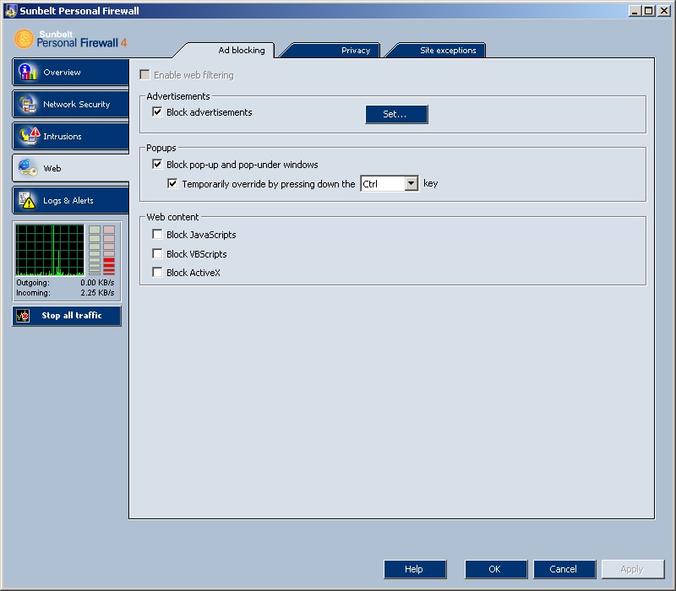Check the Block VBScripts box
676x591 pixels.
[x=157, y=254]
